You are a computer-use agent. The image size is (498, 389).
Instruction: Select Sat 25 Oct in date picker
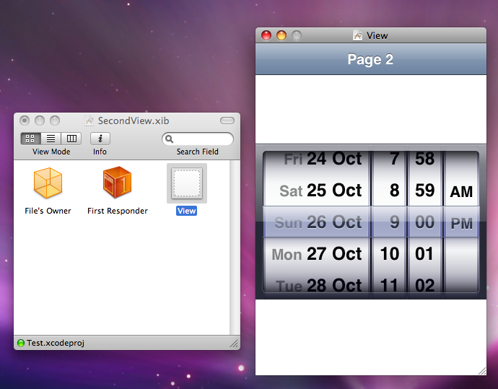click(x=320, y=191)
